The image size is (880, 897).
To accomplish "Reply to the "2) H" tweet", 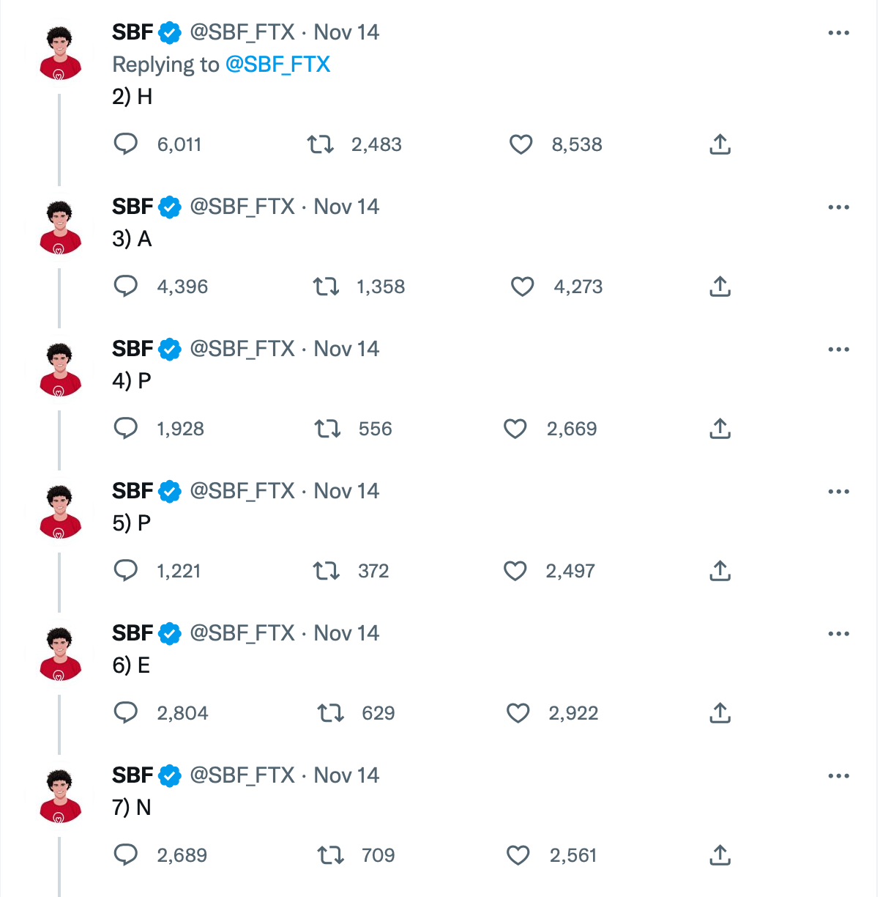I will tap(126, 144).
